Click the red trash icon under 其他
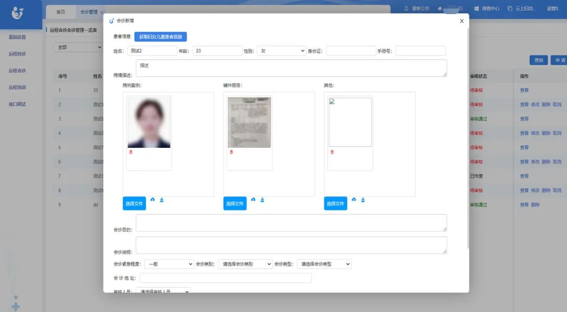 pos(332,152)
